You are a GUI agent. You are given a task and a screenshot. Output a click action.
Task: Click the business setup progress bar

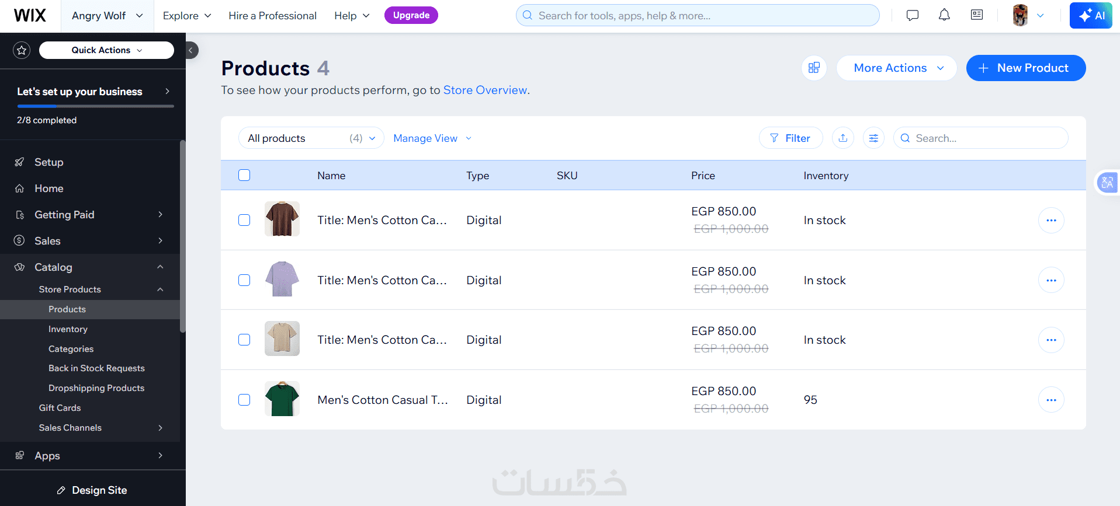95,106
